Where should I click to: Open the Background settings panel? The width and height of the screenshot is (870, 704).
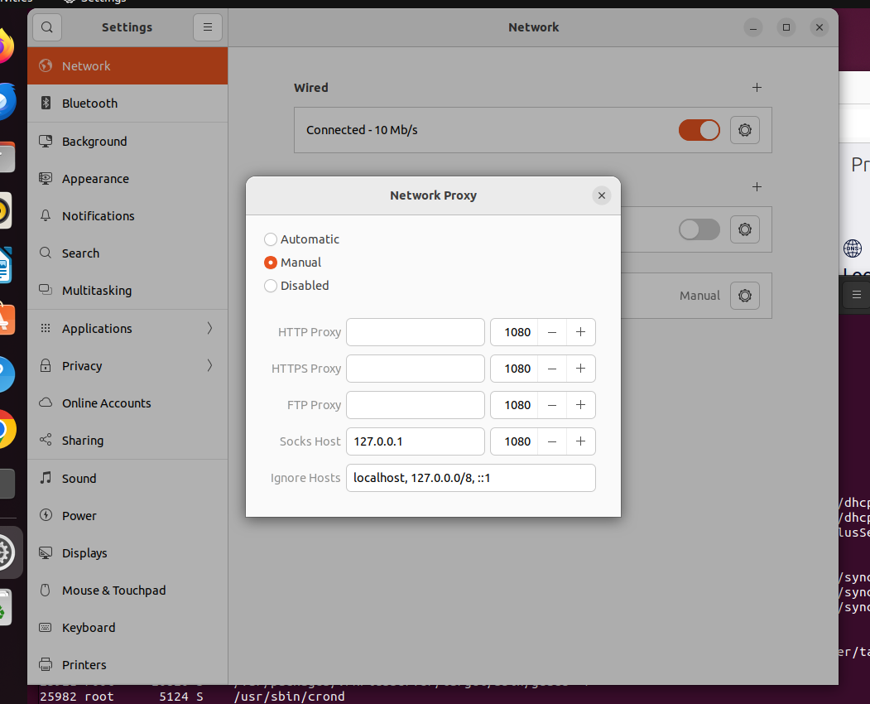click(x=127, y=142)
